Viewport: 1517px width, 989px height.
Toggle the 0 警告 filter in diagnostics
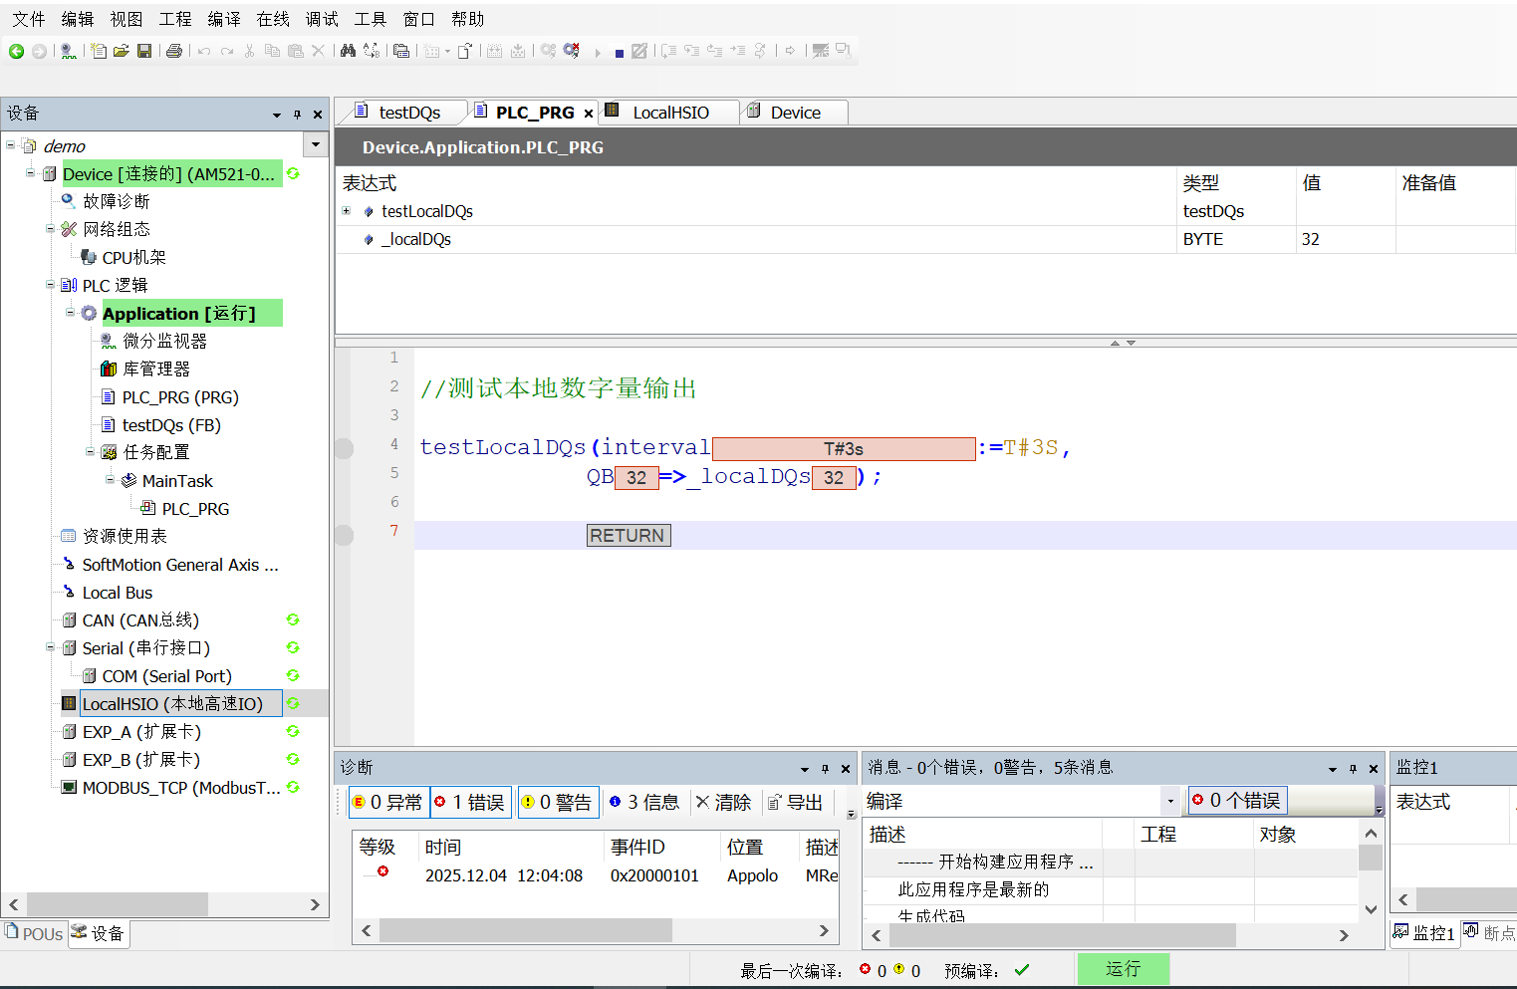[x=558, y=802]
